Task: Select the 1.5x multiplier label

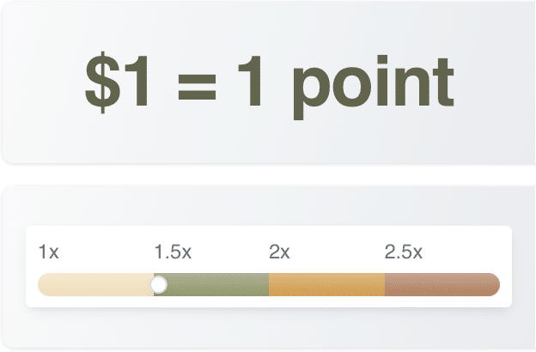Action: click(x=173, y=252)
